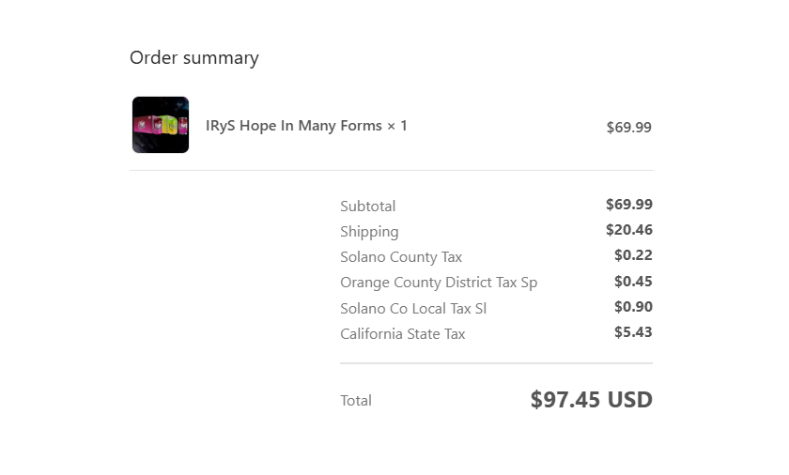
Task: Click the bold subtotal amount $69.99
Action: coord(629,204)
